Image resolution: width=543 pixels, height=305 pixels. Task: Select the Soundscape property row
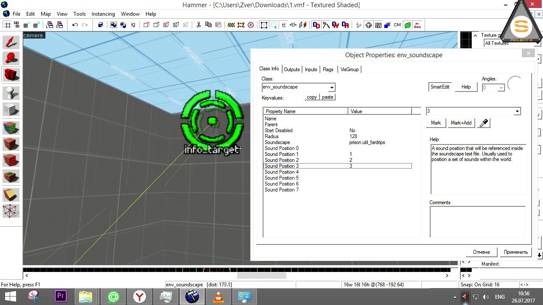[x=338, y=142]
